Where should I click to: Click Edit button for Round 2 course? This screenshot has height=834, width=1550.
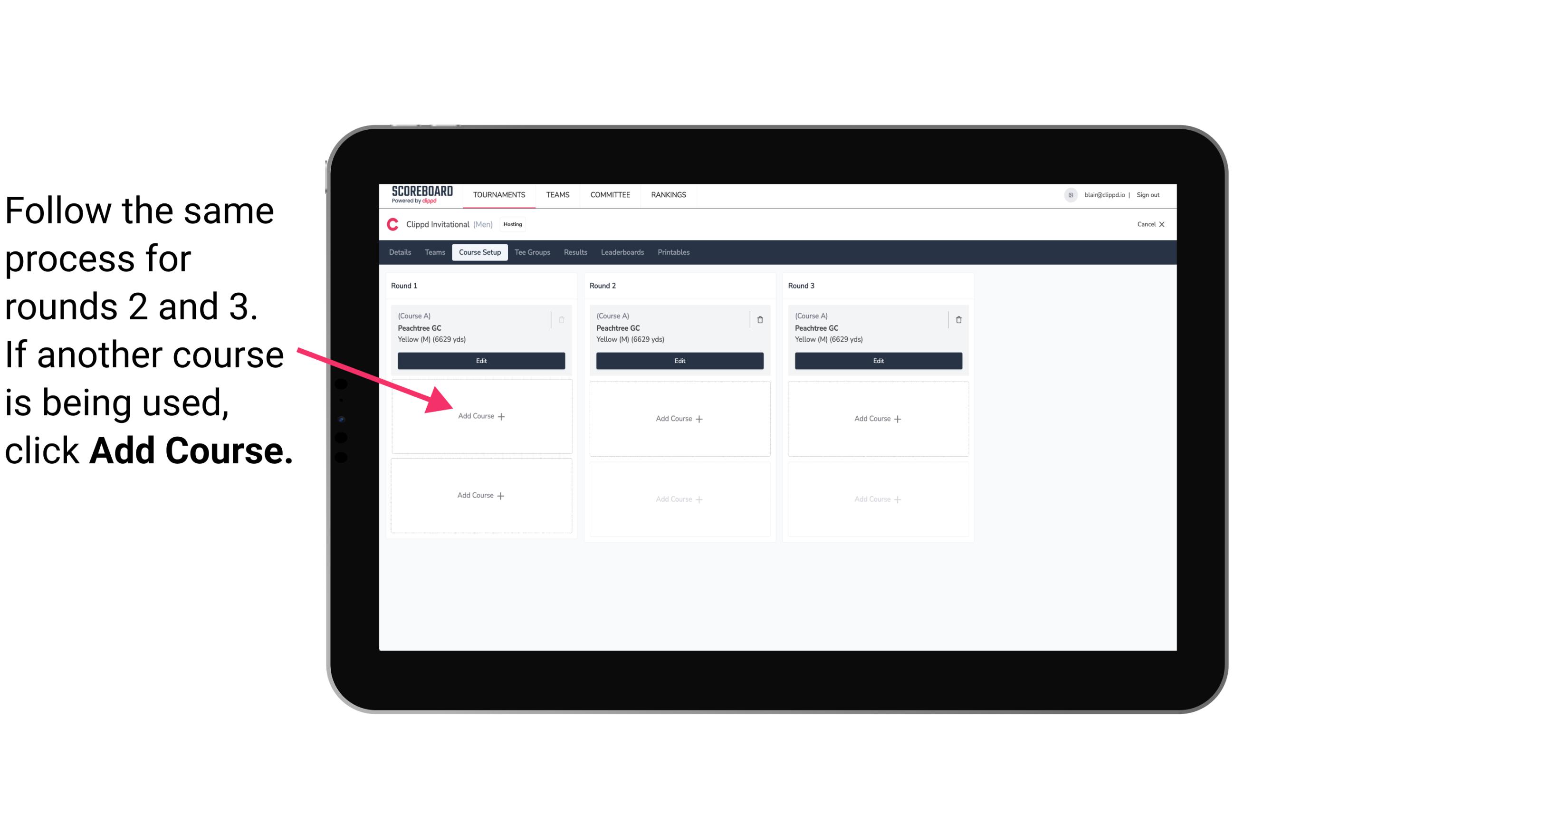pos(679,361)
